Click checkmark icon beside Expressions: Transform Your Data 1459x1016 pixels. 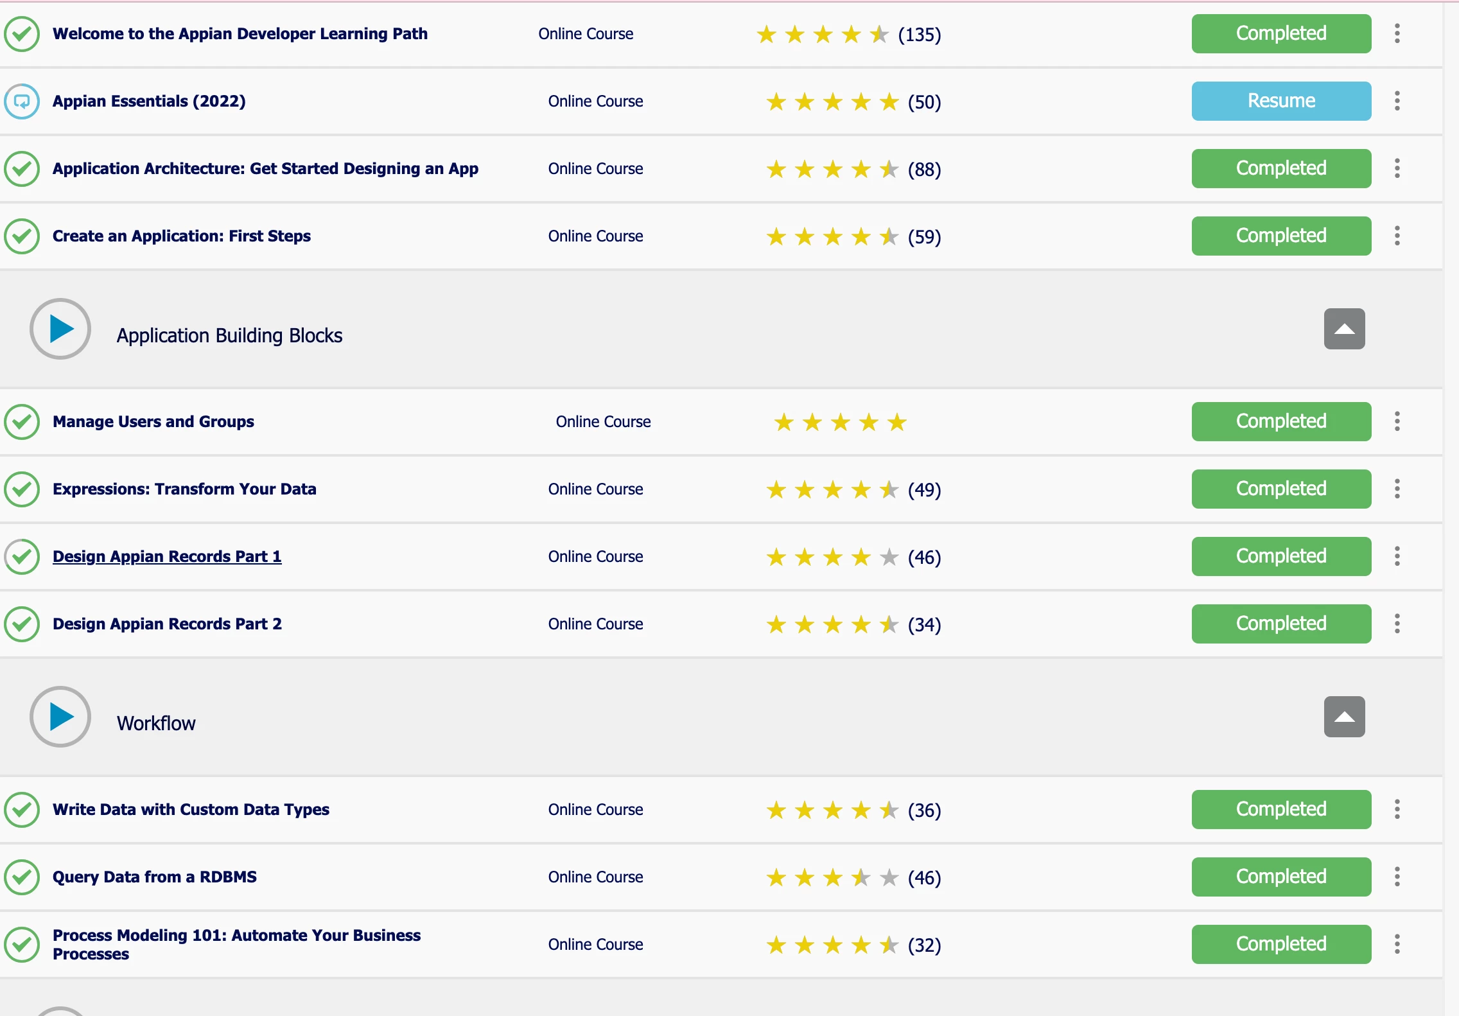pos(22,489)
